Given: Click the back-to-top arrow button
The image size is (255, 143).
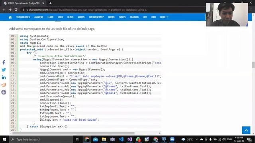Looking at the screenshot, I should click(246, 130).
